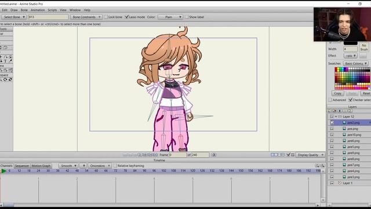Collapse the Layer 12 group triangle
371x209 pixels.
point(336,117)
